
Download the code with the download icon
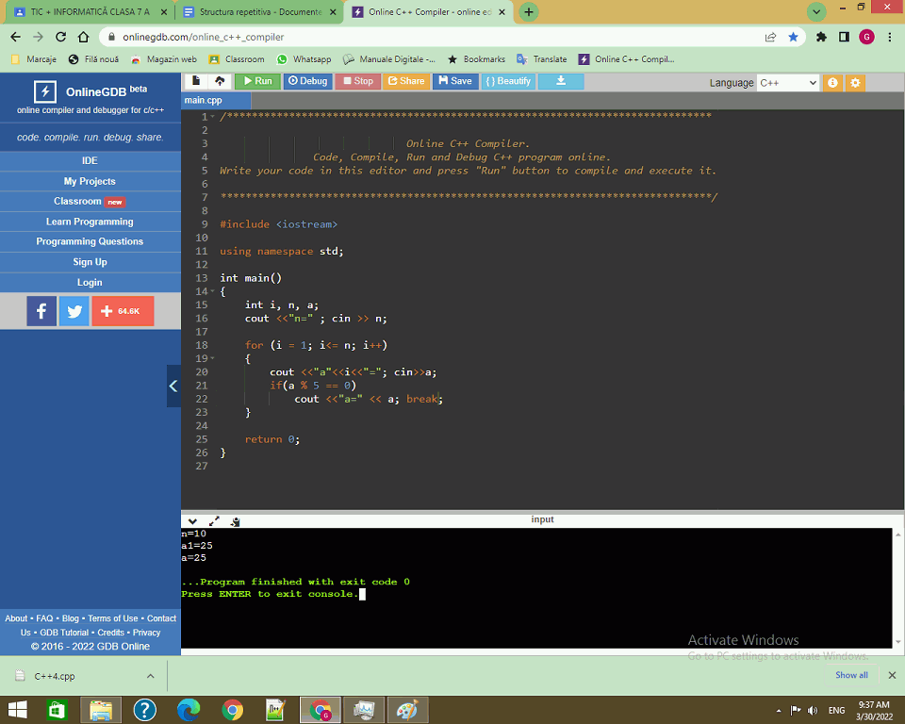[x=561, y=81]
